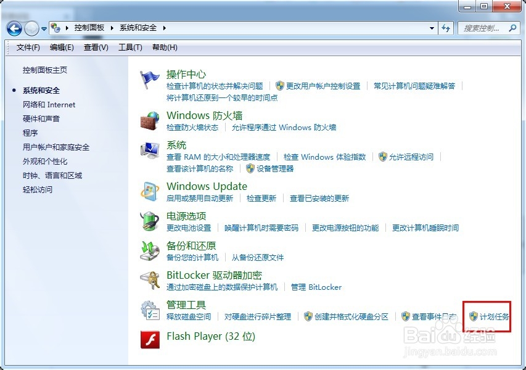Open 释放磁盘空间 link
Viewport: 526px width, 370px height.
click(x=189, y=317)
